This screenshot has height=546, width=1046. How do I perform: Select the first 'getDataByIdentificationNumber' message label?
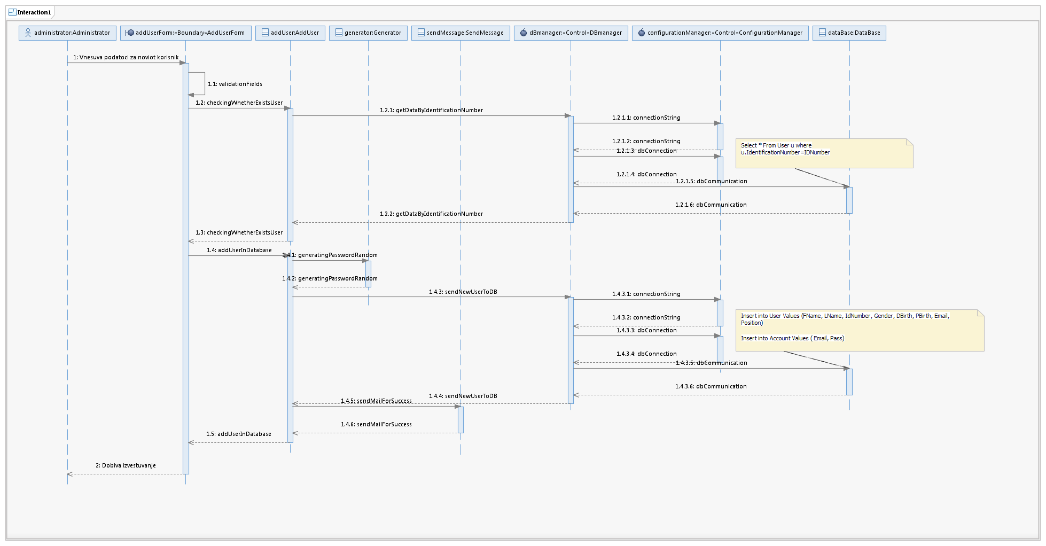[431, 111]
